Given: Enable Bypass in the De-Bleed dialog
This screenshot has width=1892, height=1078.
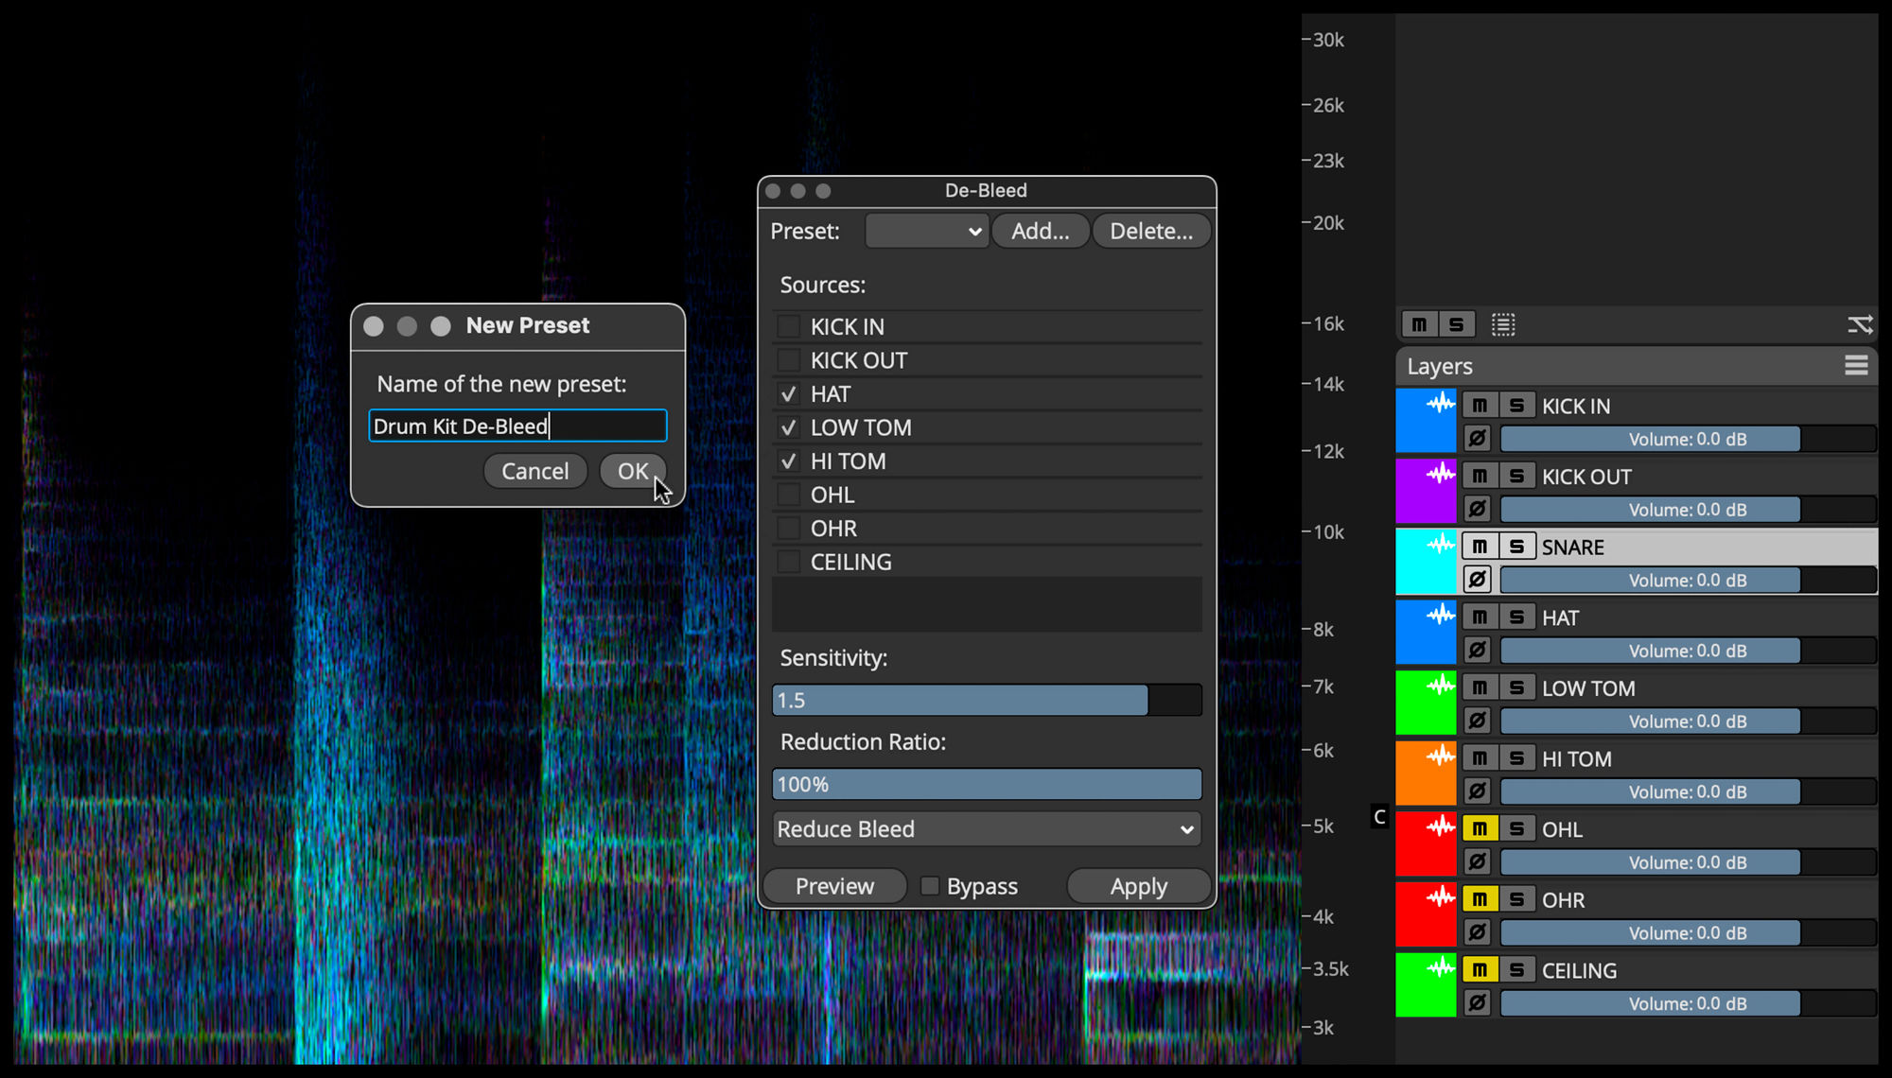Looking at the screenshot, I should 930,885.
